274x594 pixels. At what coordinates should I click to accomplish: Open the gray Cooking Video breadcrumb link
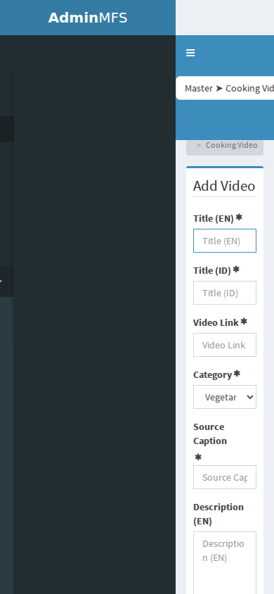click(231, 145)
